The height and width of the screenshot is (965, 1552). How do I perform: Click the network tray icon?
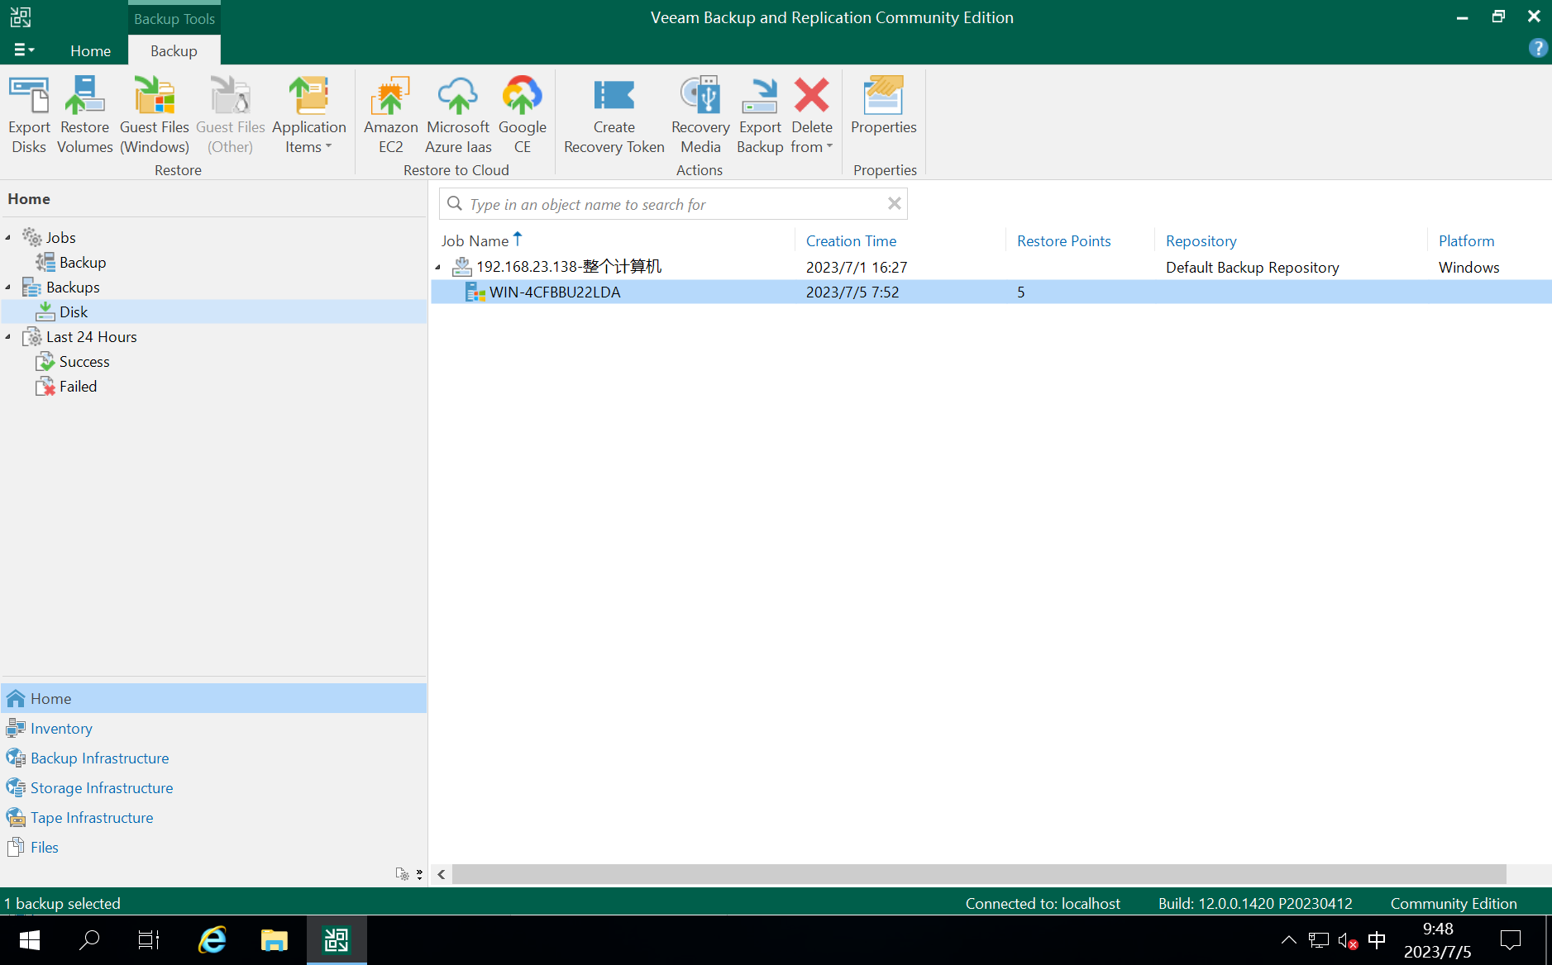click(1319, 940)
